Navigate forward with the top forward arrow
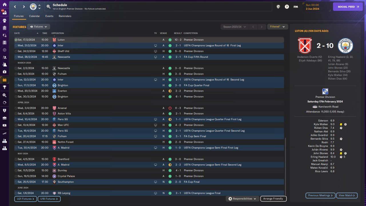The height and width of the screenshot is (206, 366). pyautogui.click(x=24, y=7)
